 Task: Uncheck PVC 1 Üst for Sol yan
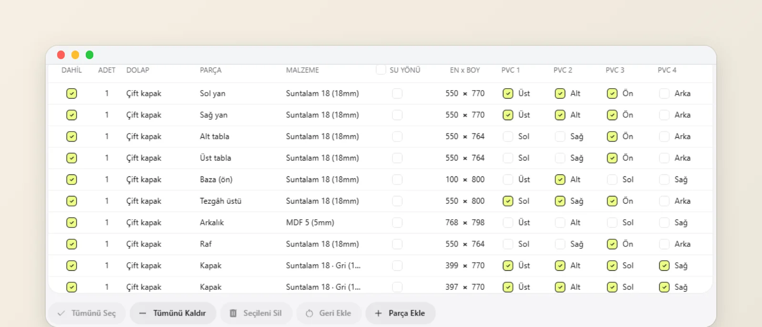508,93
